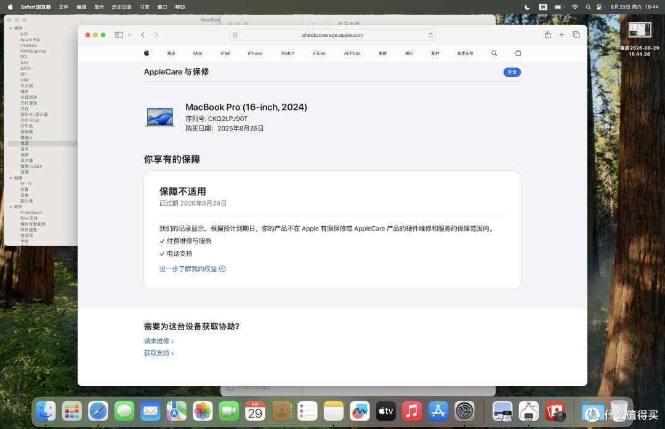Open Launchpad from the Dock
Image resolution: width=665 pixels, height=429 pixels.
(71, 411)
